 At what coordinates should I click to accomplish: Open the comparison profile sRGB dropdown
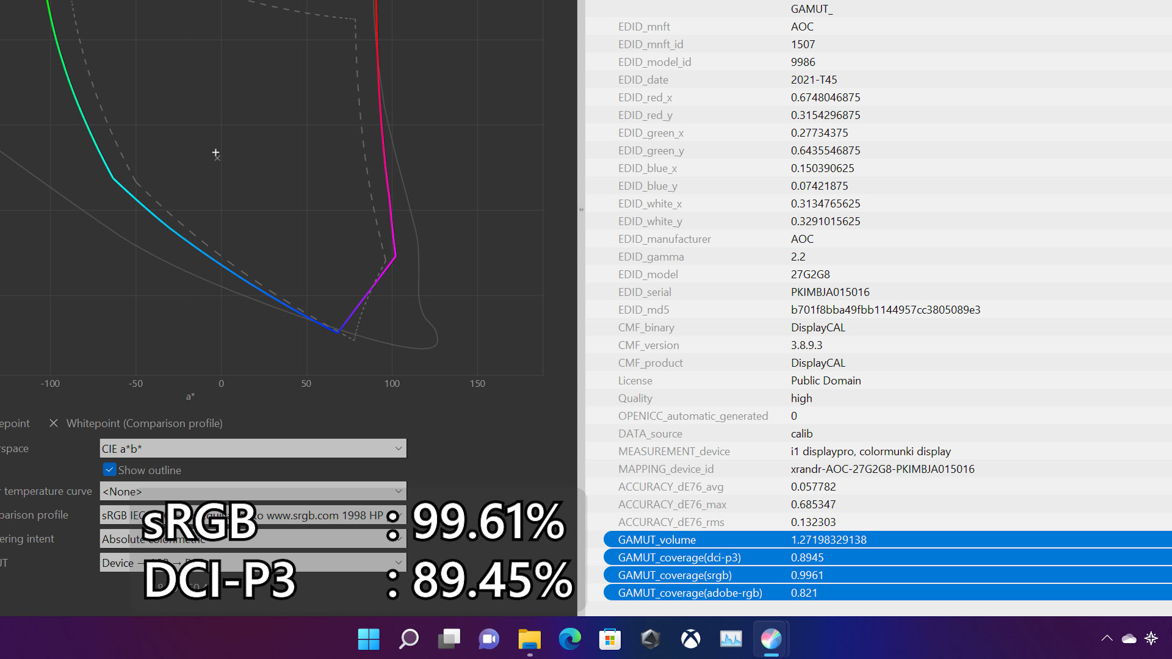[x=253, y=515]
